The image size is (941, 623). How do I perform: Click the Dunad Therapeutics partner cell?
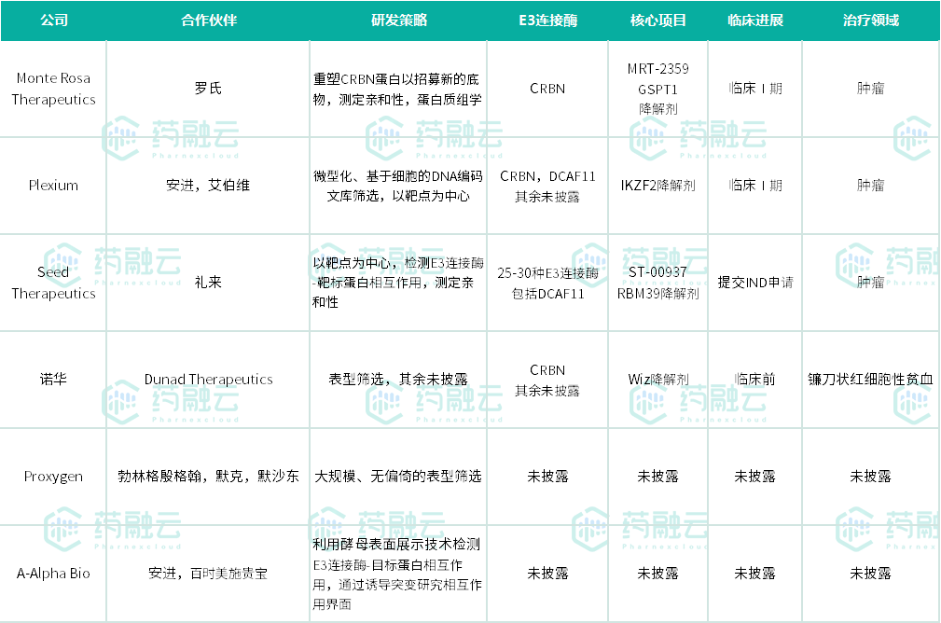click(208, 380)
